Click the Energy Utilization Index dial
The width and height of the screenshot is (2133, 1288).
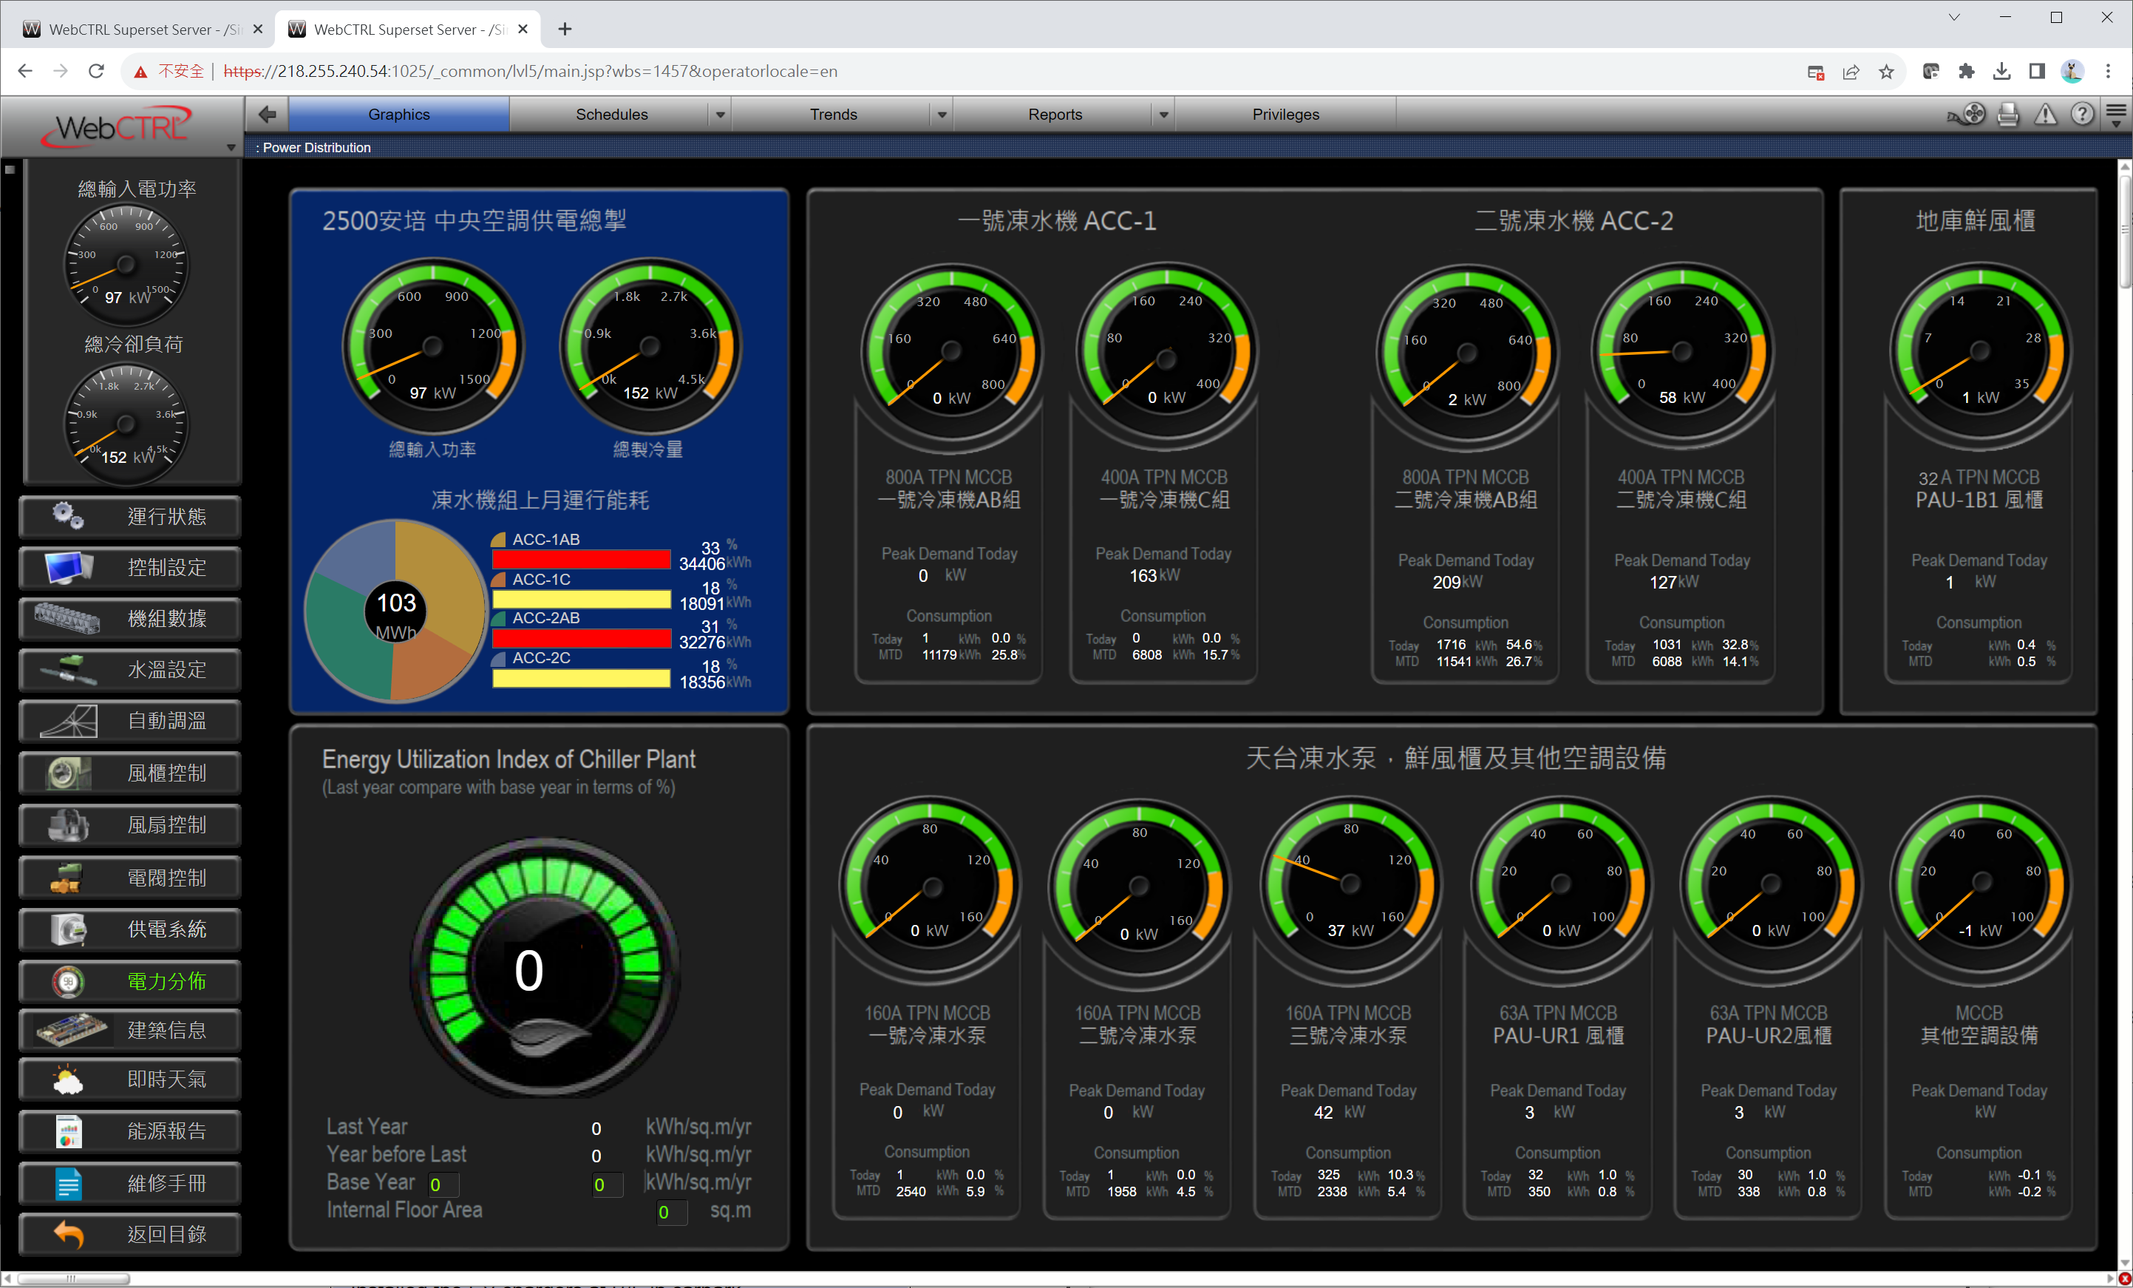(545, 968)
